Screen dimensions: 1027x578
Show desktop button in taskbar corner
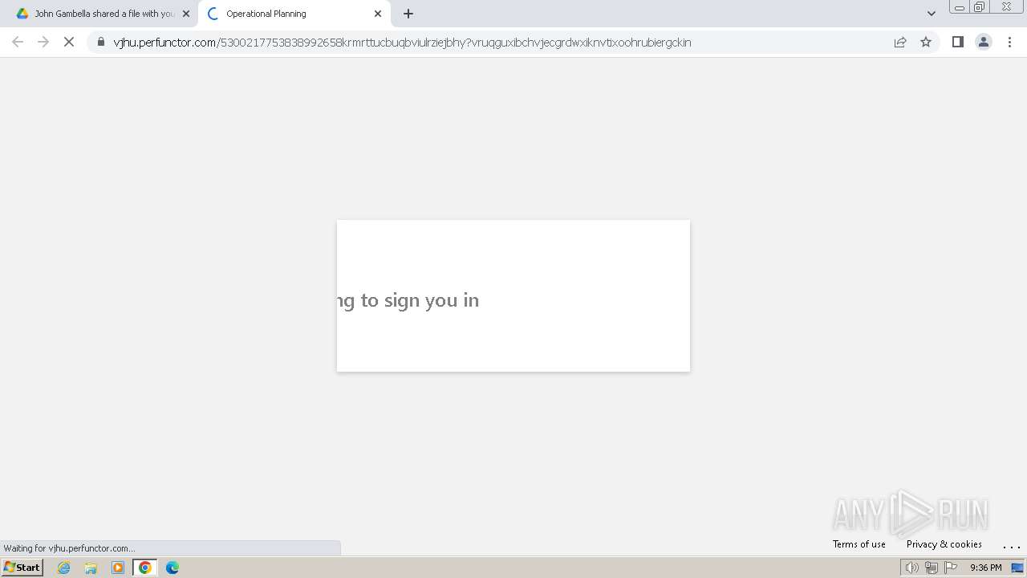(1017, 568)
